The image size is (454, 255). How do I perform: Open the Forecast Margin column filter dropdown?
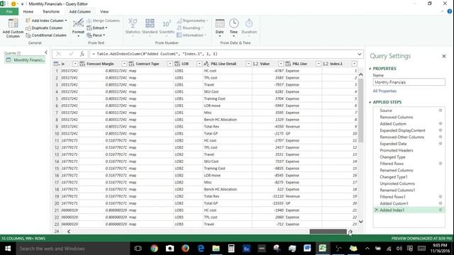[x=124, y=64]
